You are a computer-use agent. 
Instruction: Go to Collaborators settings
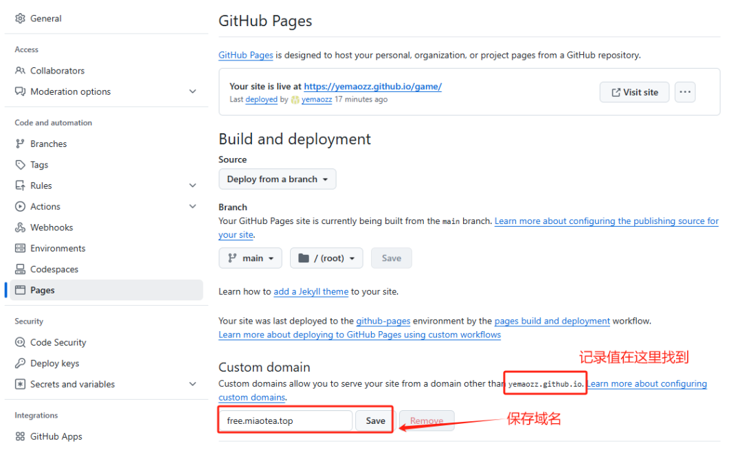[57, 71]
